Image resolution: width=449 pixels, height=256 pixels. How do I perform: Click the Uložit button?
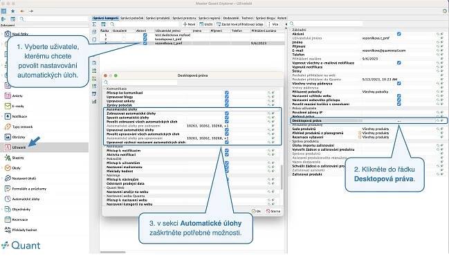coord(206,24)
